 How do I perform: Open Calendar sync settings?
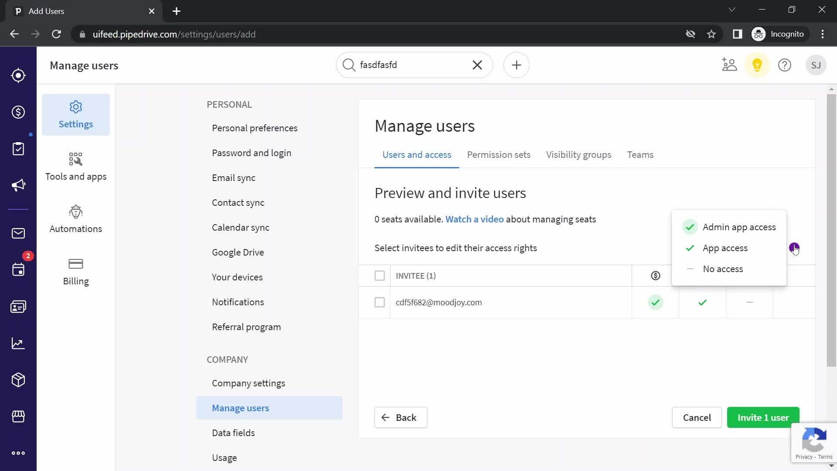pos(241,228)
